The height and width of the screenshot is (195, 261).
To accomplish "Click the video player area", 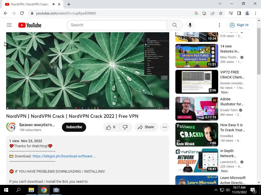I will [88, 71].
